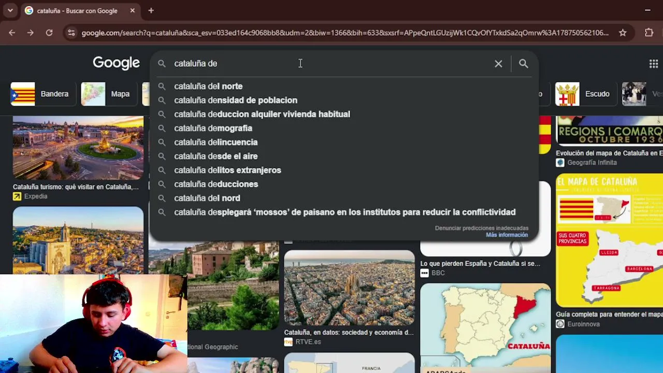This screenshot has width=663, height=373.
Task: Click the coat of arms icon on Escudo chip
Action: pos(567,94)
